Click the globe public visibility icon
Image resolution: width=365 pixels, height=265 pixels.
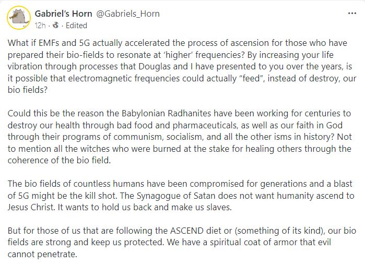click(56, 25)
